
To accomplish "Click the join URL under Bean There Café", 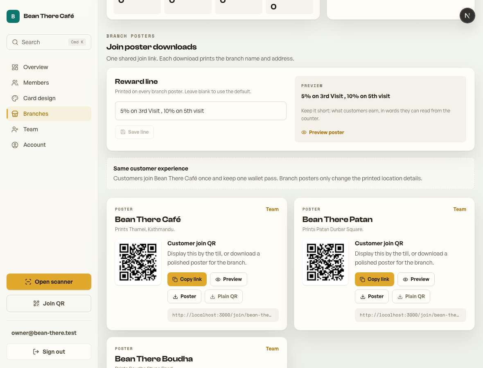I will tap(223, 315).
